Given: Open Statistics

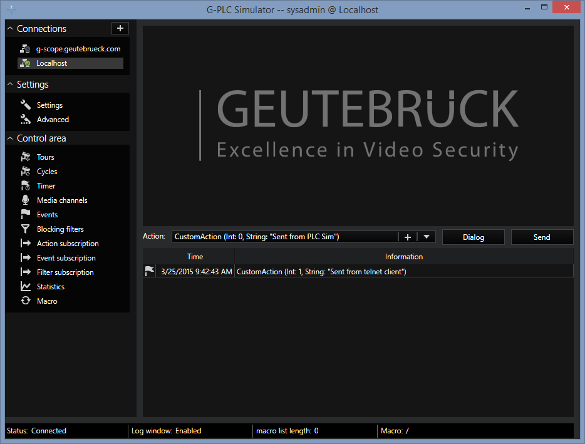Looking at the screenshot, I should coord(50,287).
